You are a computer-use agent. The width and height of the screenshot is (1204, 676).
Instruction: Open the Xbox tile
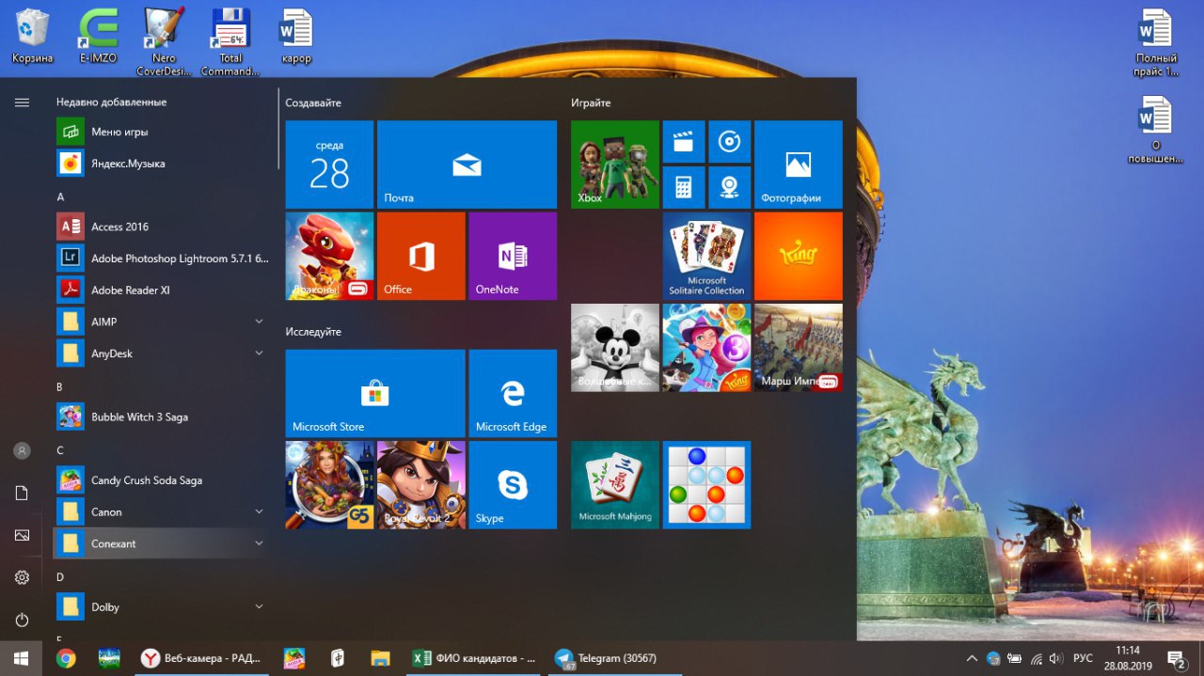pyautogui.click(x=615, y=165)
